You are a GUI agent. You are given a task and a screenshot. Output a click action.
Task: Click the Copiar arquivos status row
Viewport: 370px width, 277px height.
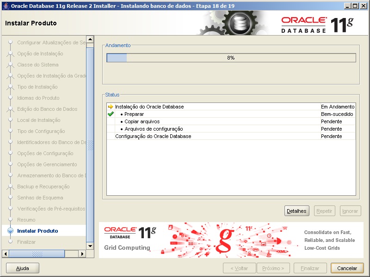(x=231, y=121)
